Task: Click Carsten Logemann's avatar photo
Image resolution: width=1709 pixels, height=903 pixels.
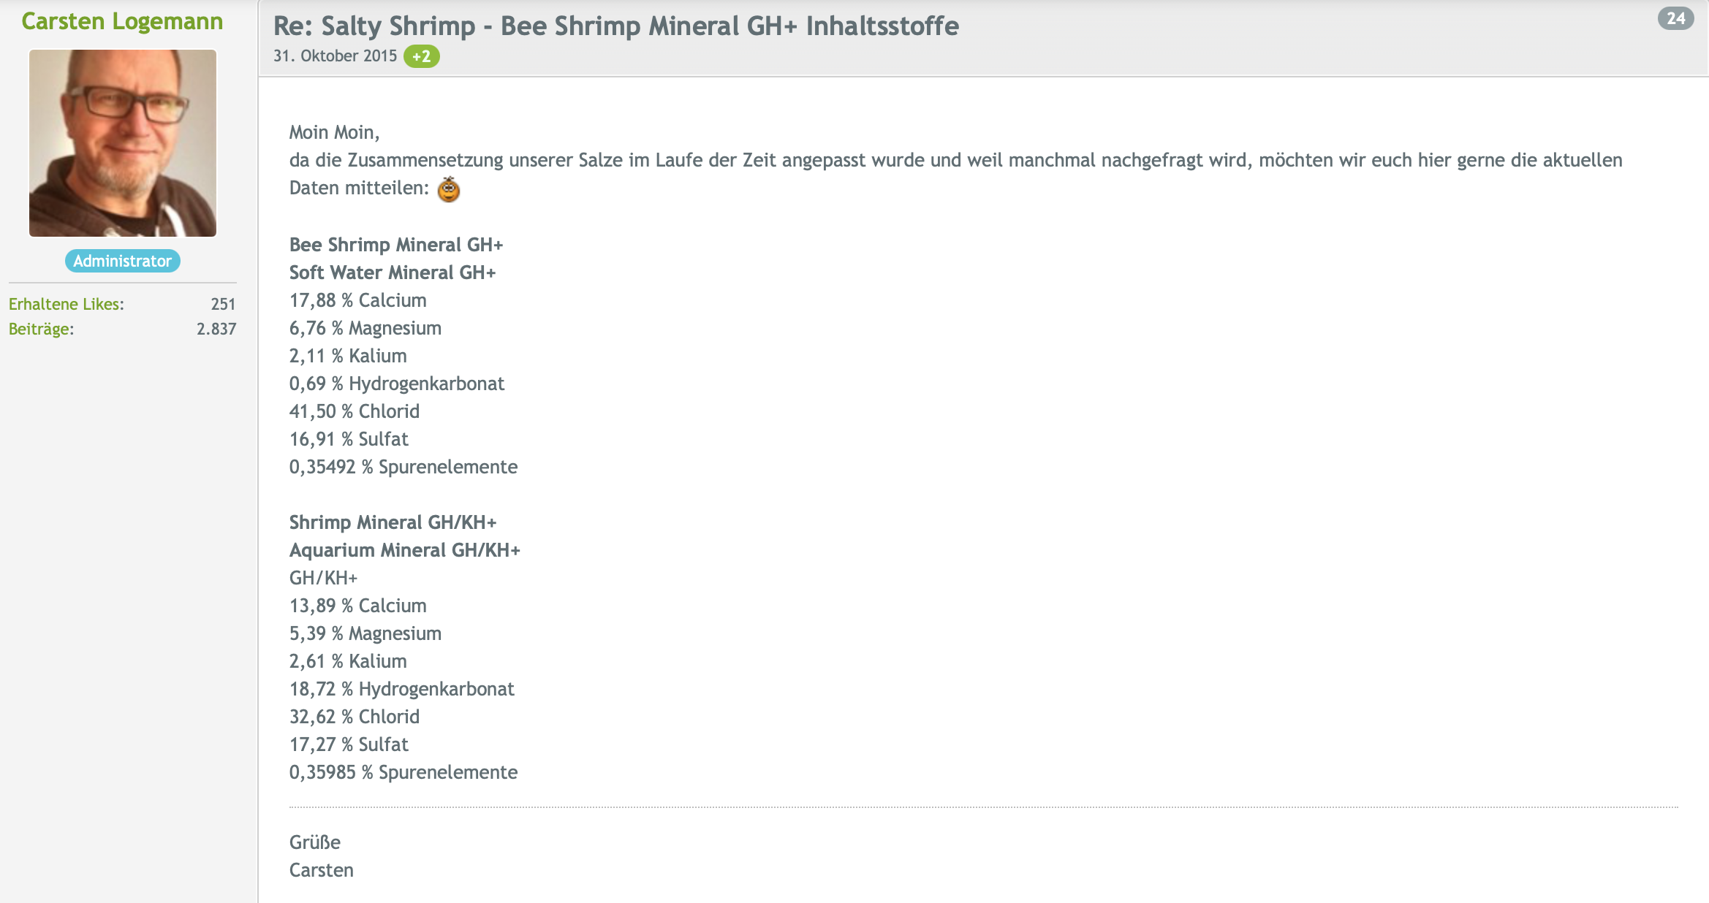Action: click(123, 143)
